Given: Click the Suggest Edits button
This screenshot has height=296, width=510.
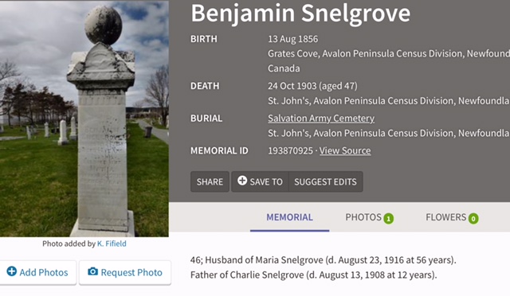Looking at the screenshot, I should click(326, 181).
